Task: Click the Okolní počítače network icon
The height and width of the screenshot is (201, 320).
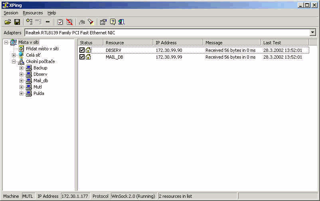Action: [x=21, y=61]
